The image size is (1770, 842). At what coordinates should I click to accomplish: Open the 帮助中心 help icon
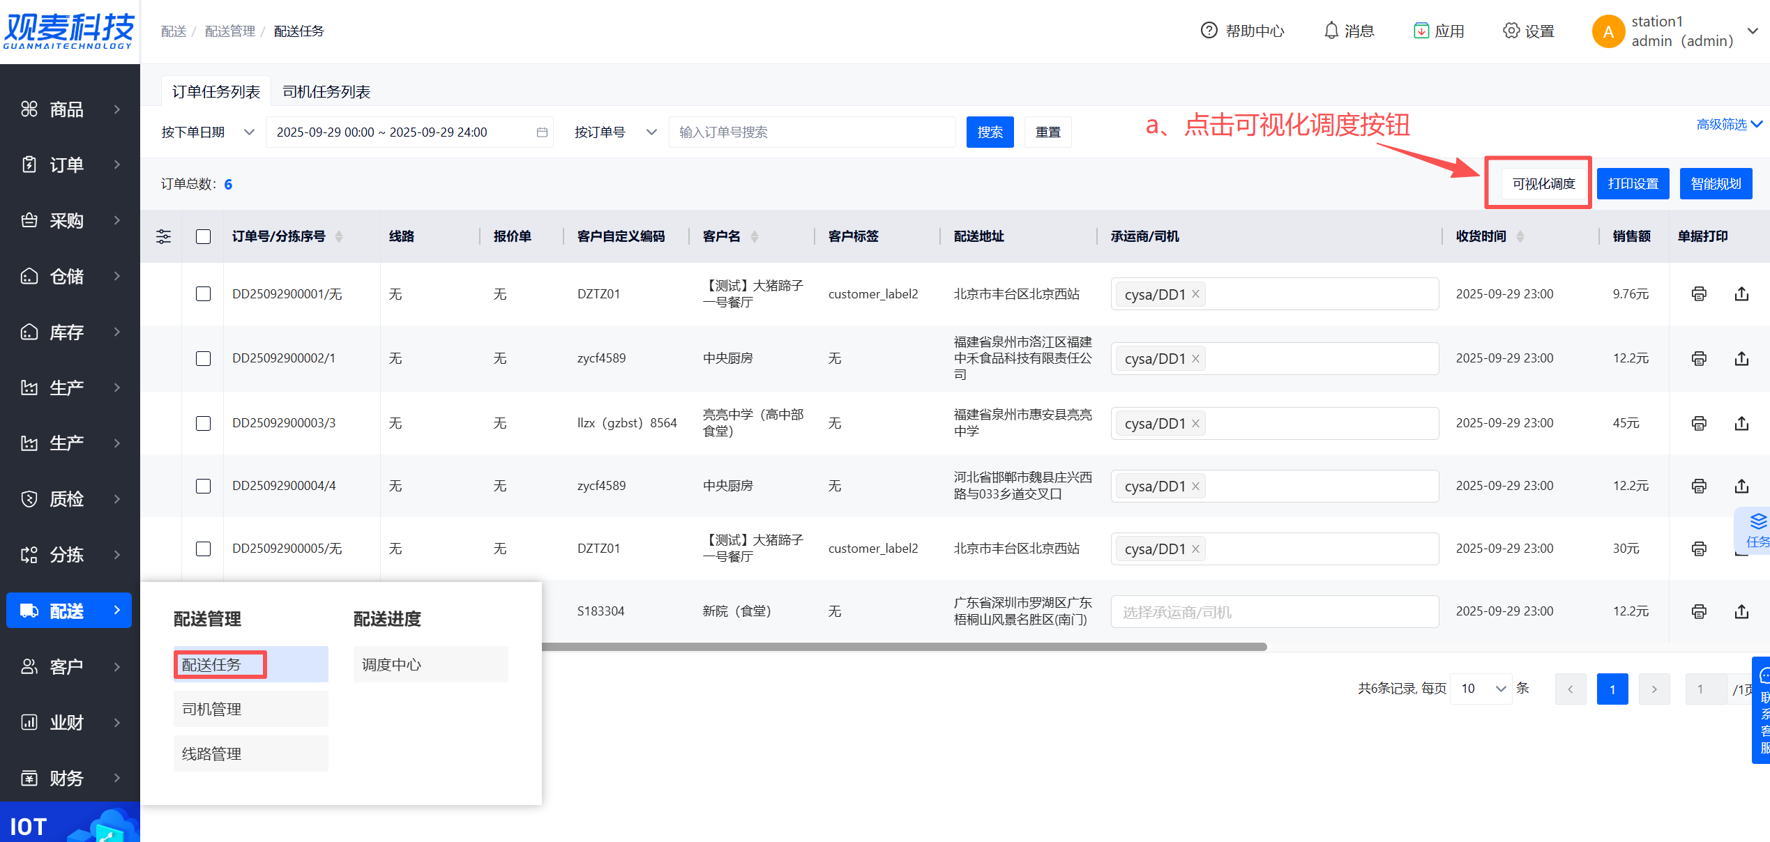pyautogui.click(x=1209, y=31)
